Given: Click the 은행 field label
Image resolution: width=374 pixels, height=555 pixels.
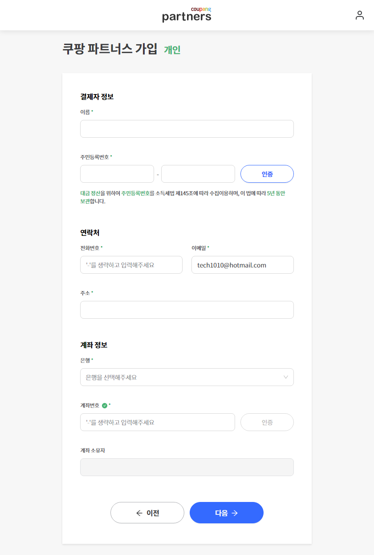Looking at the screenshot, I should coord(85,360).
